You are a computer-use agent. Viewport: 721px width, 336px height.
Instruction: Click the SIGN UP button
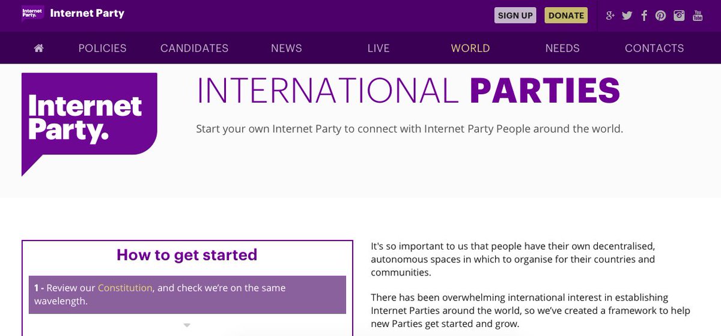click(x=516, y=16)
